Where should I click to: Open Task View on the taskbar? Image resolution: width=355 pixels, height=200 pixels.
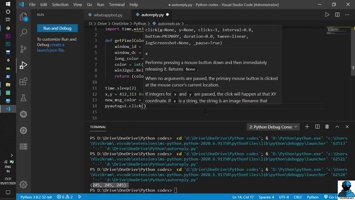(8, 20)
